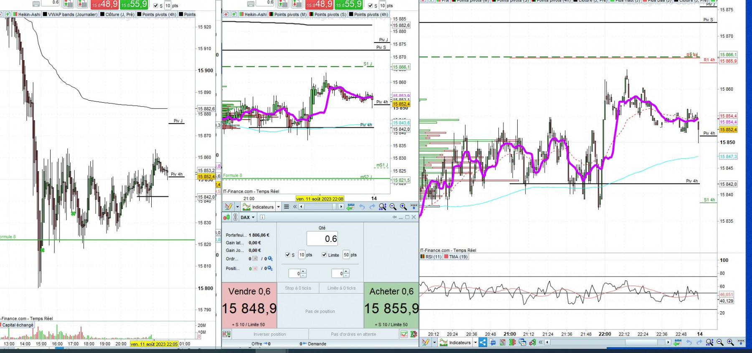Click the chain link icon beside DAX

click(x=235, y=217)
